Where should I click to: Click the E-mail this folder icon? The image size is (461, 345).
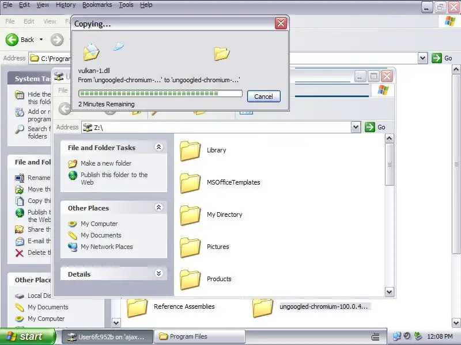pos(20,241)
